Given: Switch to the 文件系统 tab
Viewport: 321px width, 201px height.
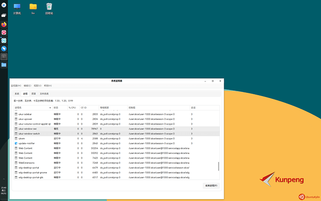Looking at the screenshot, I should click(44, 94).
